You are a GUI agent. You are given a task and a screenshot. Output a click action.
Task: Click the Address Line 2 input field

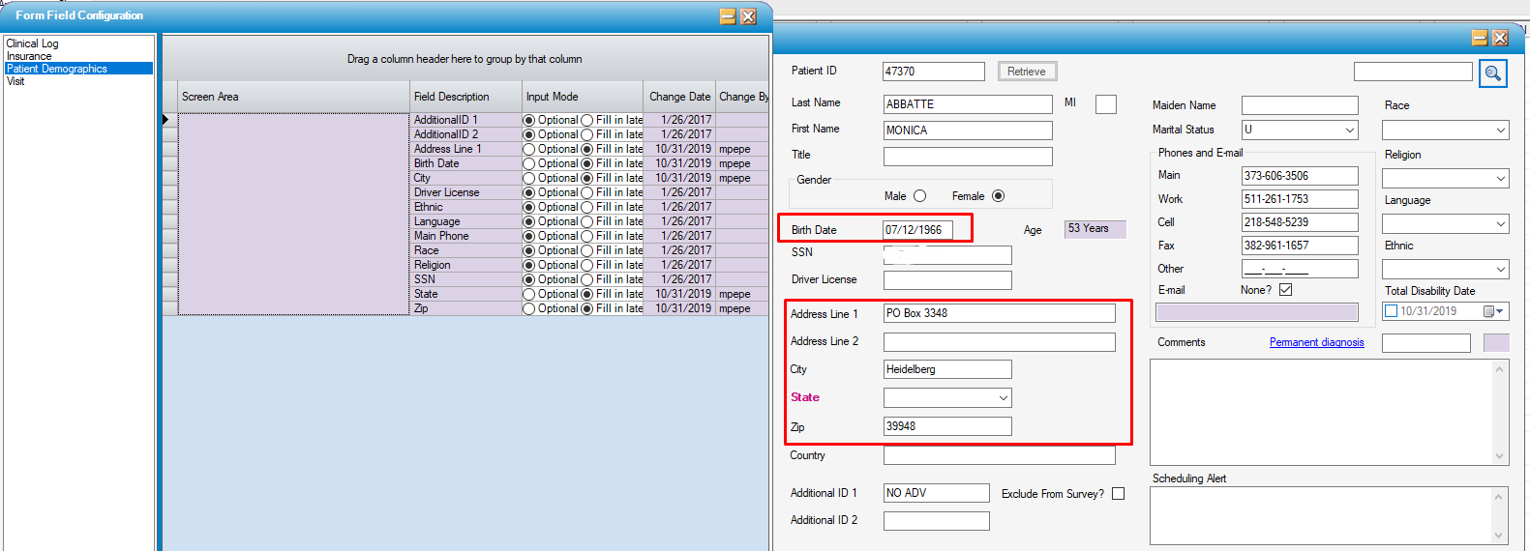tap(999, 342)
